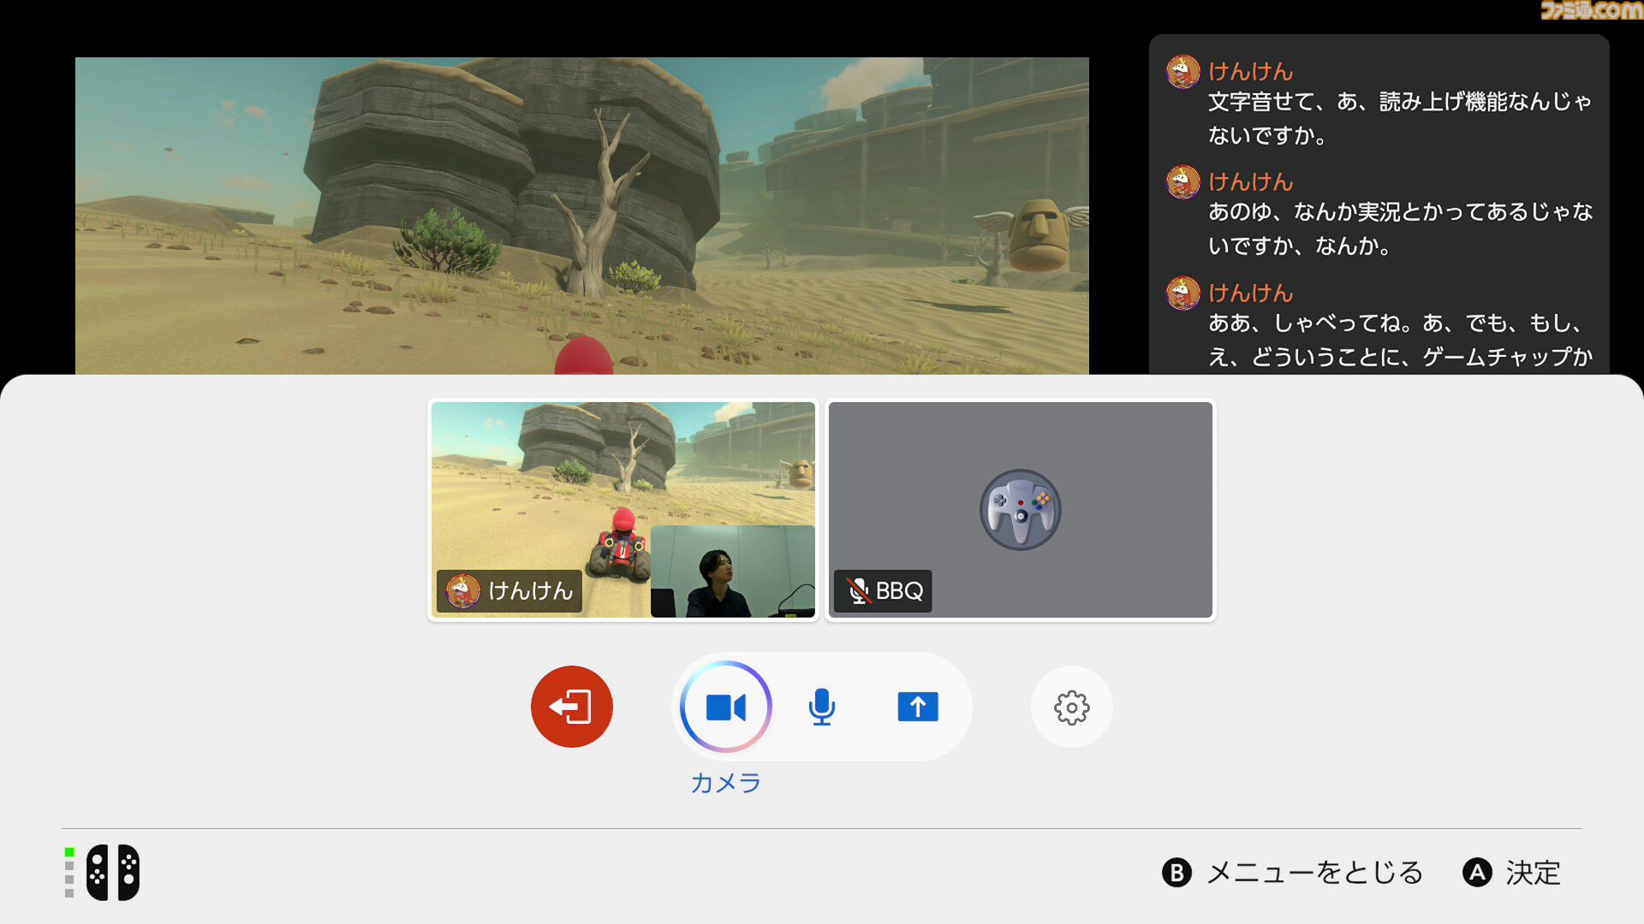1644x924 pixels.
Task: Click the A button icon in the footer
Action: (x=1476, y=873)
